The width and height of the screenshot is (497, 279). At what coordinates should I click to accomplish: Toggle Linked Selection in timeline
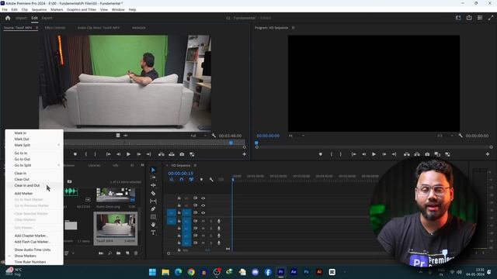191,180
